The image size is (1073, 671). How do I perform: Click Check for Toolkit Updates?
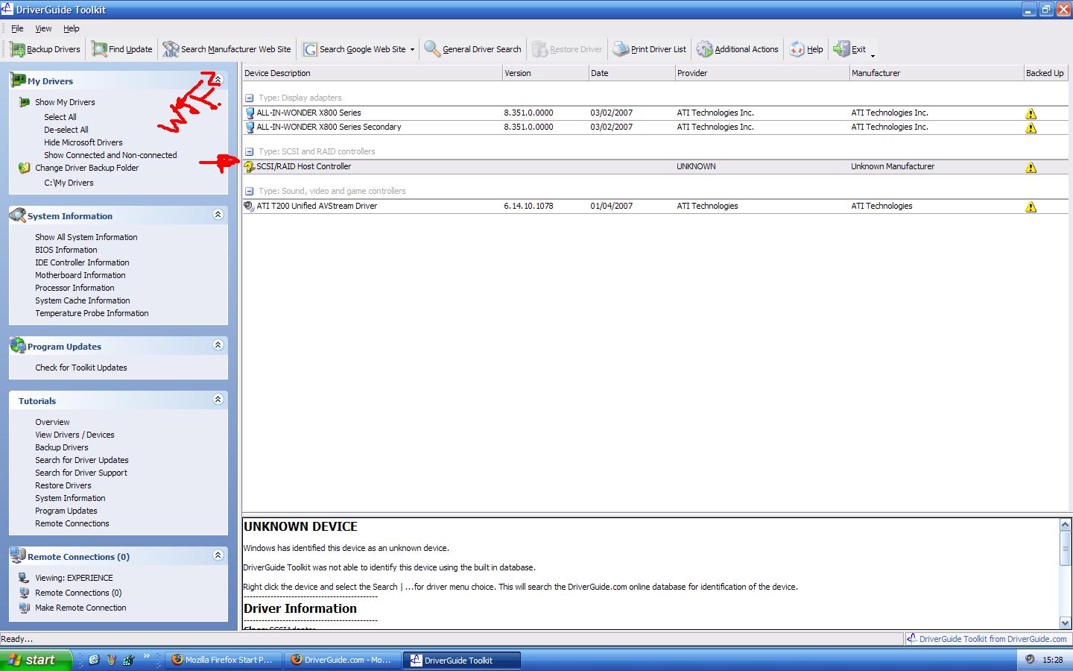[81, 368]
